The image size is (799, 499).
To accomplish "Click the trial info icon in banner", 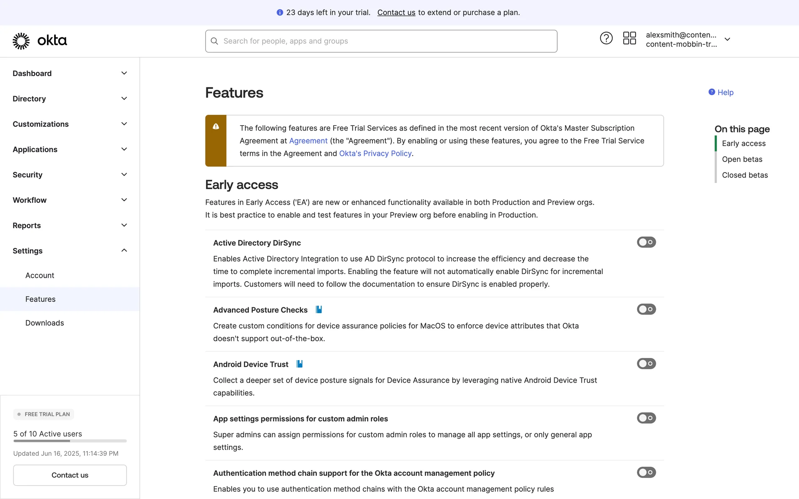I will click(280, 12).
